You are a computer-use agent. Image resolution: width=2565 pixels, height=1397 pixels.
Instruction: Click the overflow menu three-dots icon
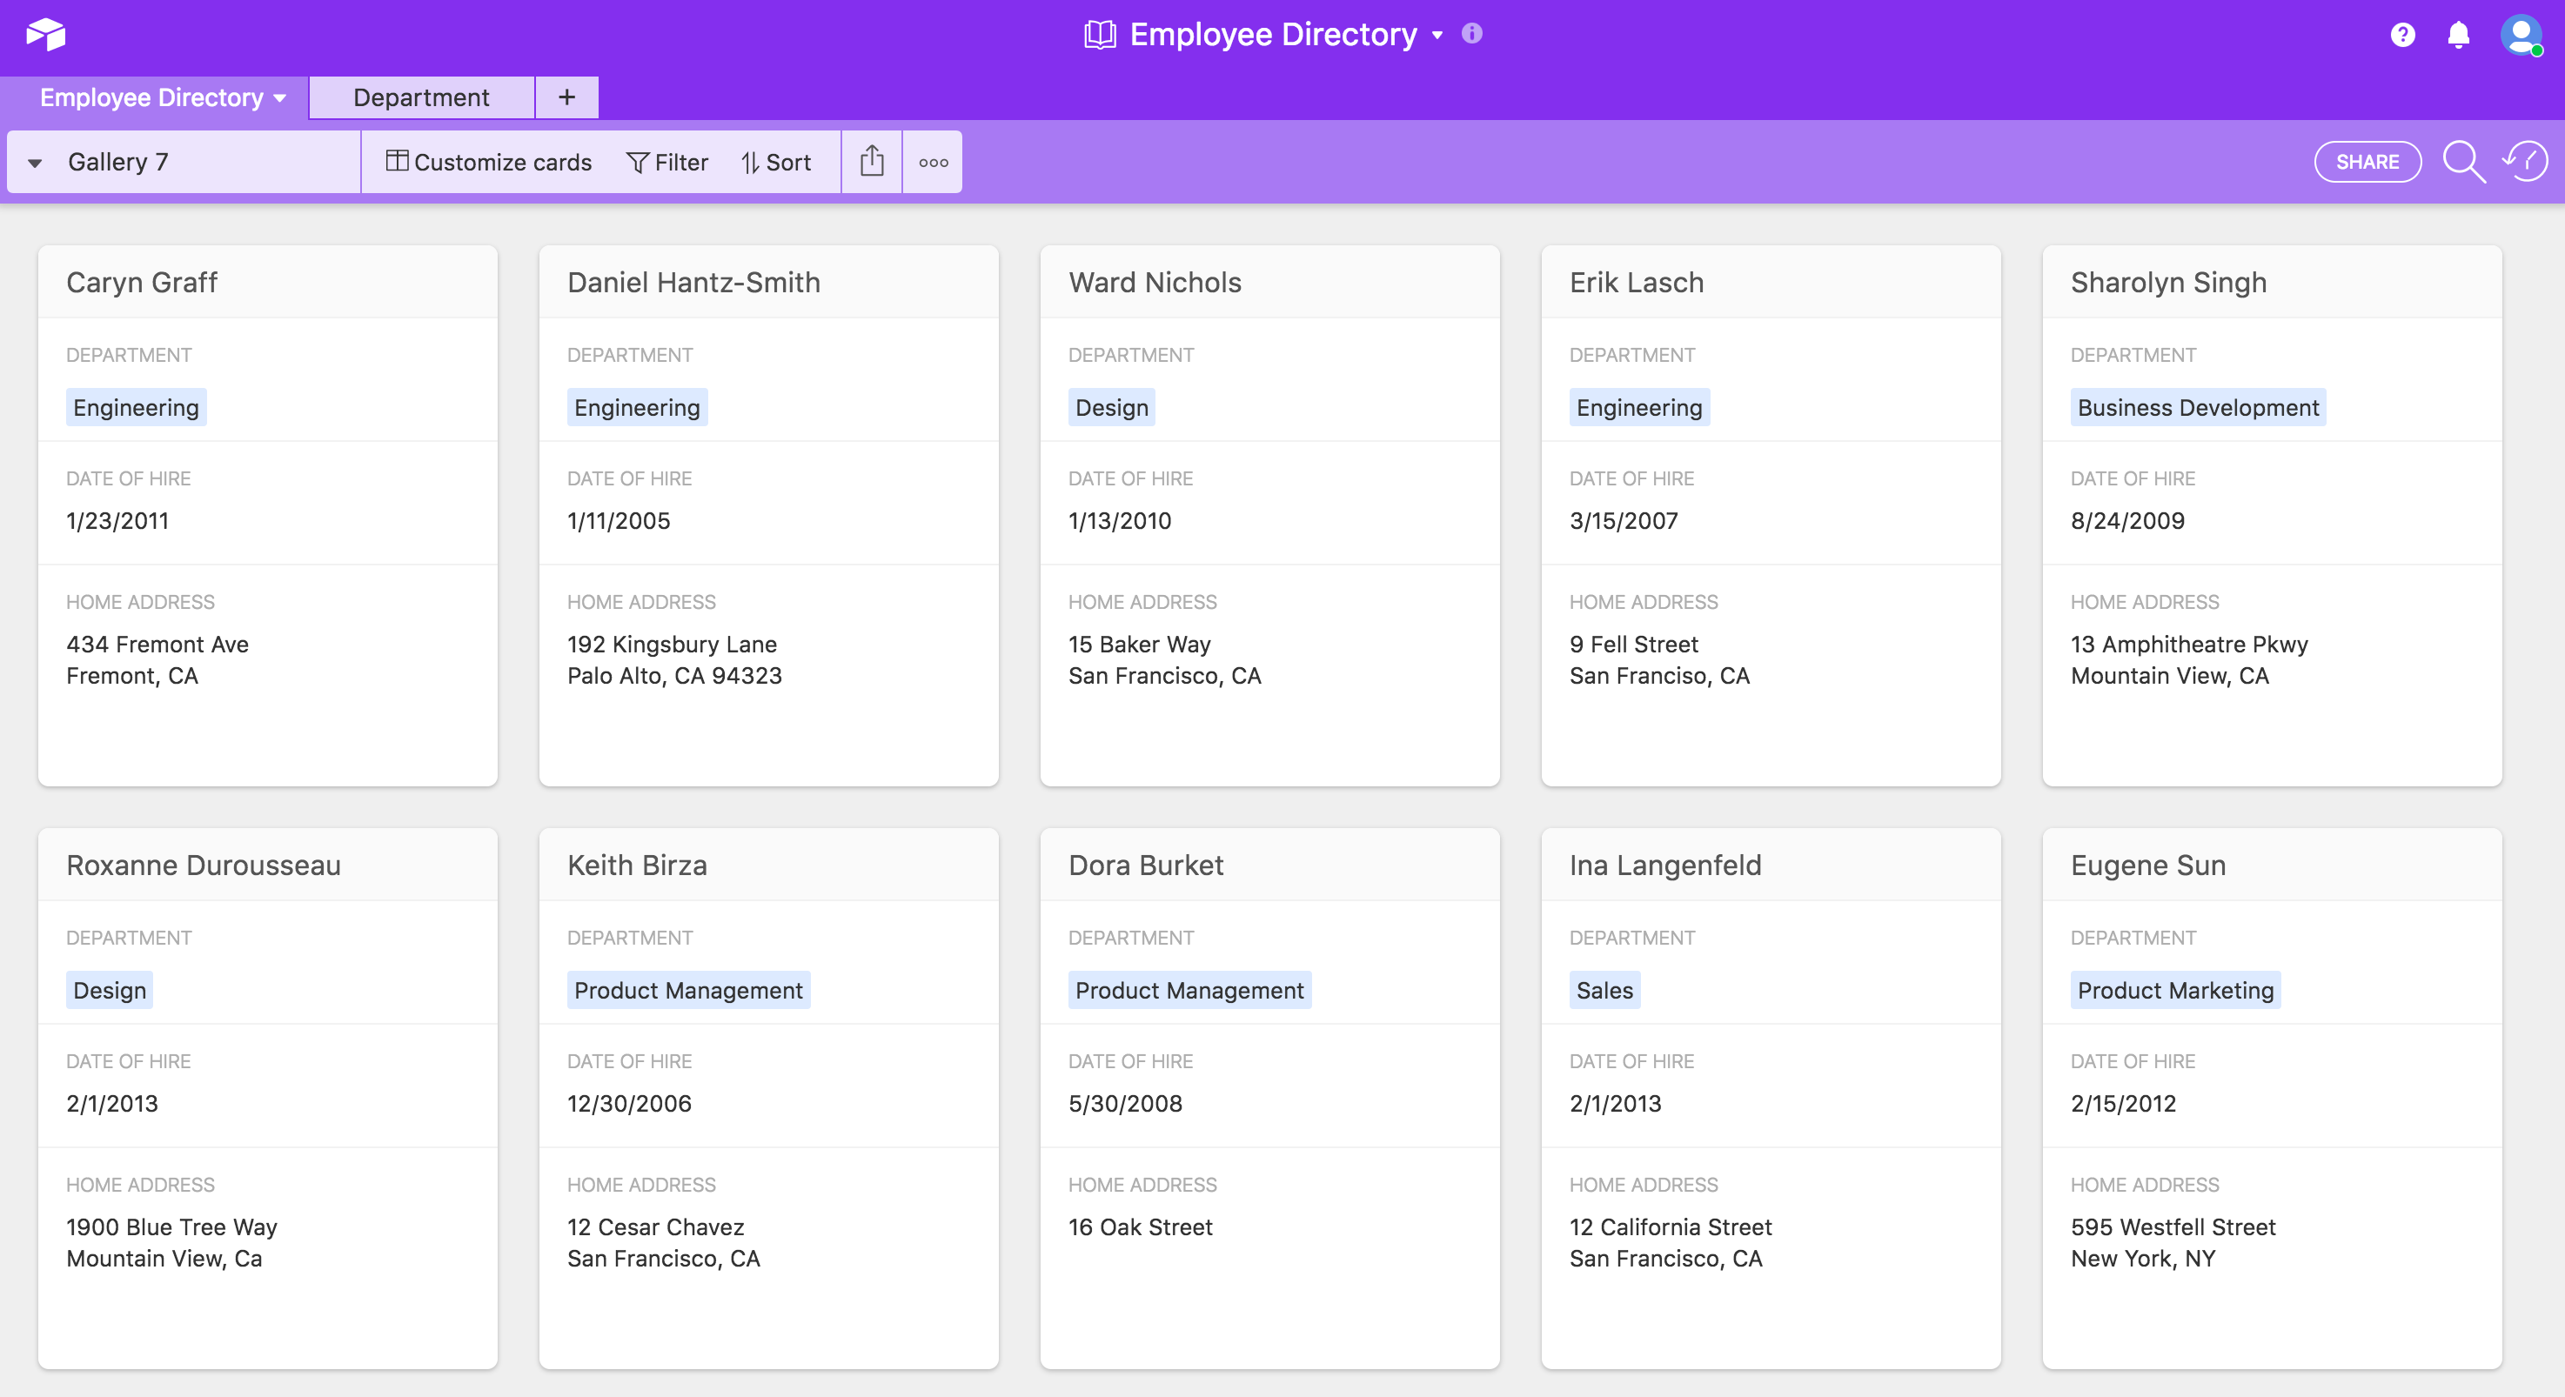pyautogui.click(x=934, y=162)
